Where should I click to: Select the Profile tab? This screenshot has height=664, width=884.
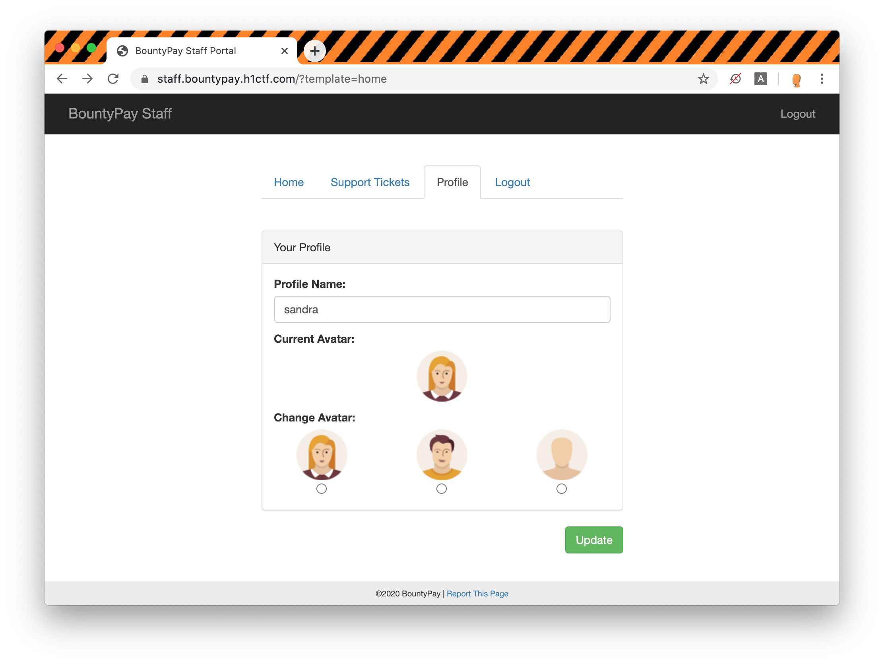[452, 182]
